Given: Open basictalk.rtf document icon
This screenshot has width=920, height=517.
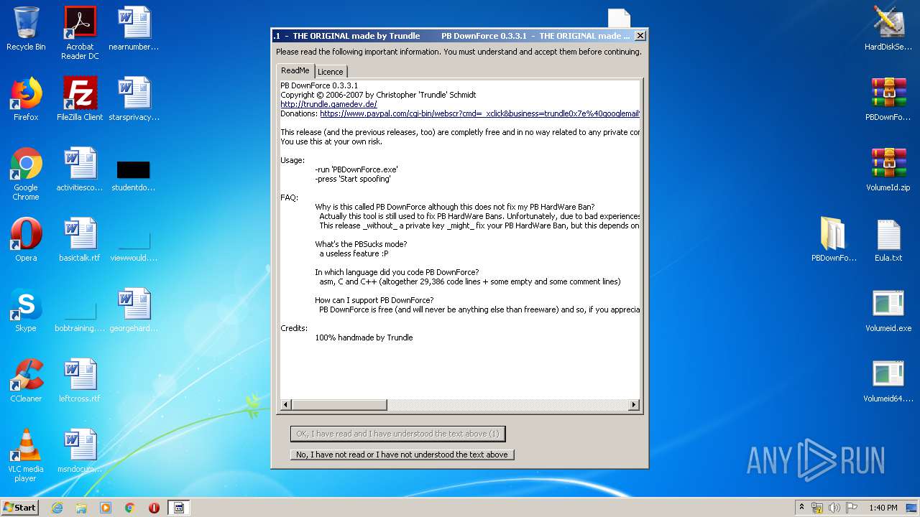Looking at the screenshot, I should 80,241.
